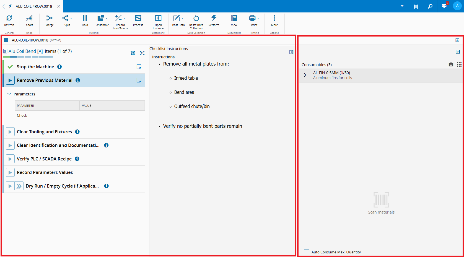Select the ALU-COIL-4ROW.0018 tab

[x=34, y=6]
